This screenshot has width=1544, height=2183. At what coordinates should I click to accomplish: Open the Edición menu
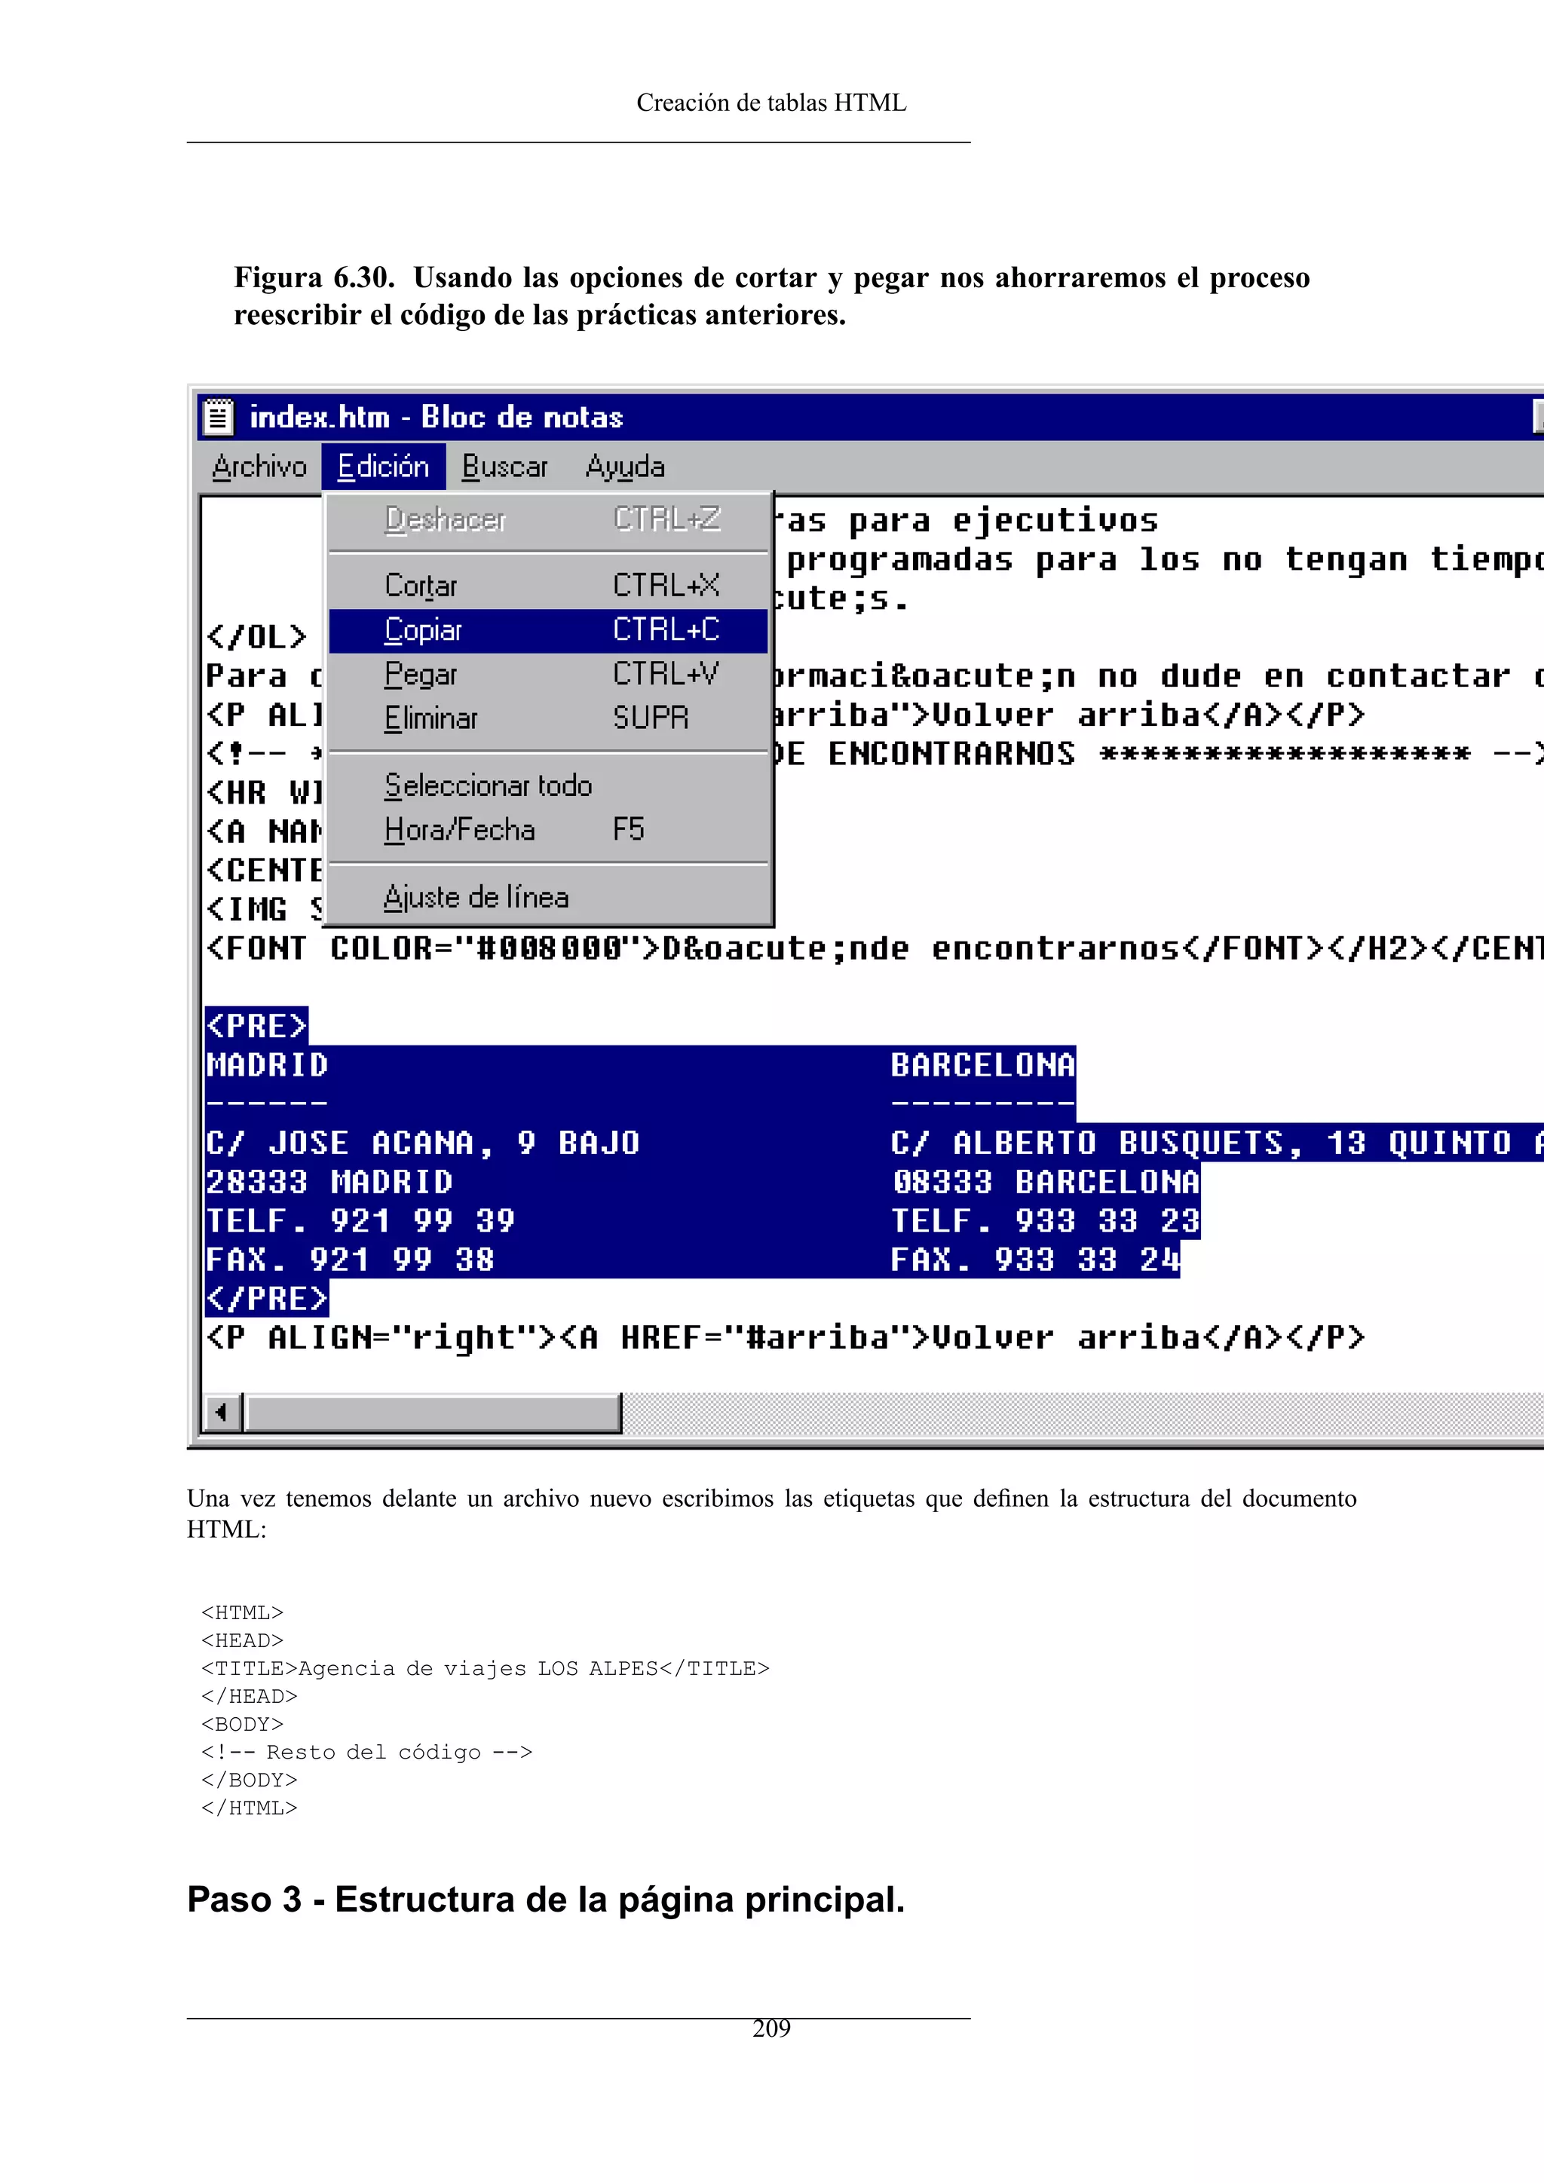pyautogui.click(x=383, y=466)
